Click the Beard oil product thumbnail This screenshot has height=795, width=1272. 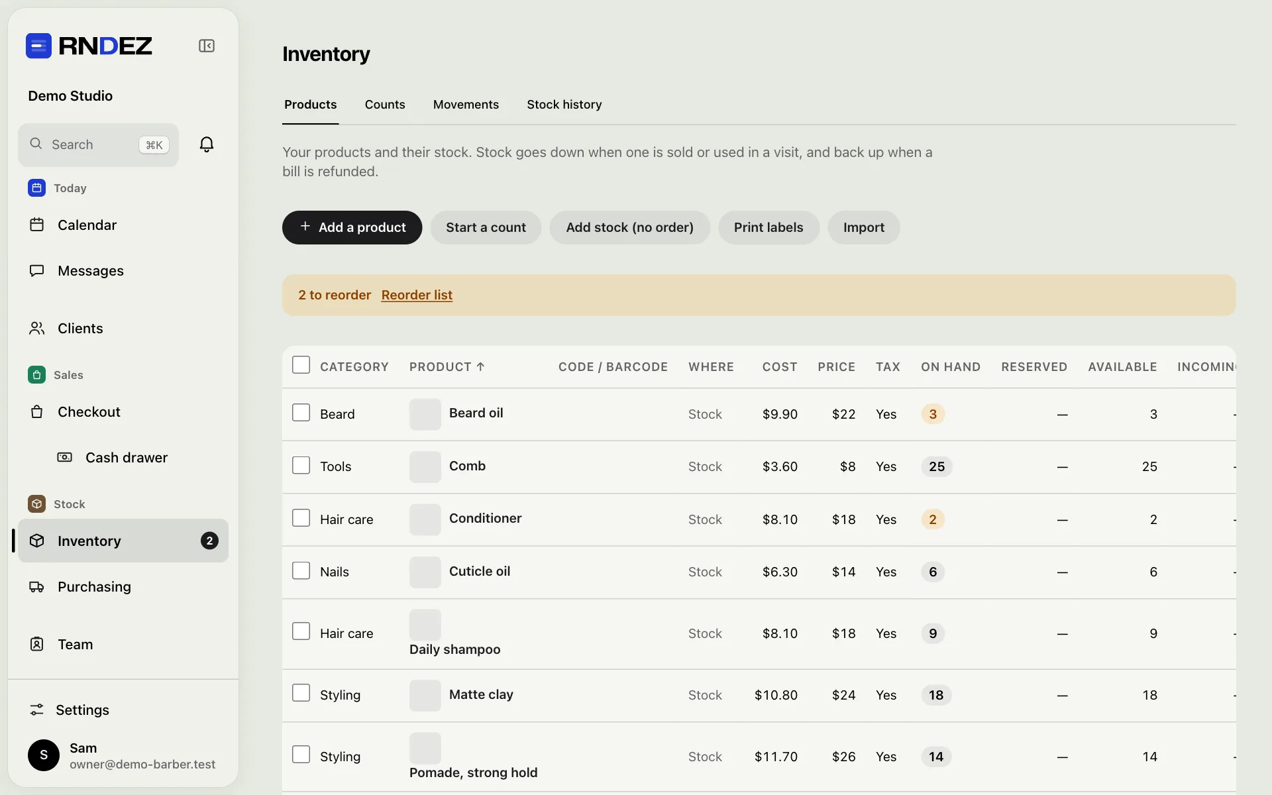(425, 414)
